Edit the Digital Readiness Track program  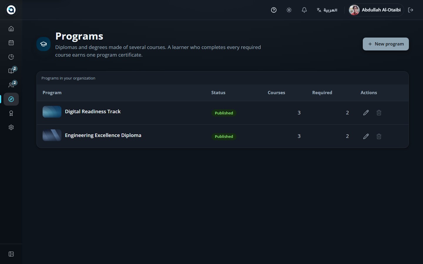click(366, 113)
